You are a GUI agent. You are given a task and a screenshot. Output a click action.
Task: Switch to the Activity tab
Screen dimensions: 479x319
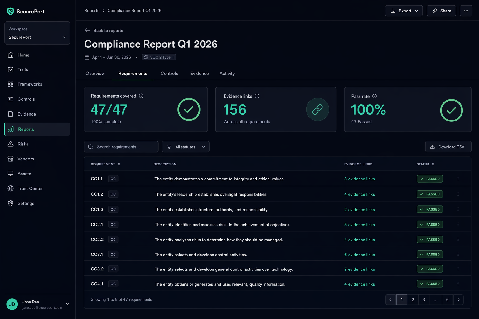pyautogui.click(x=227, y=74)
